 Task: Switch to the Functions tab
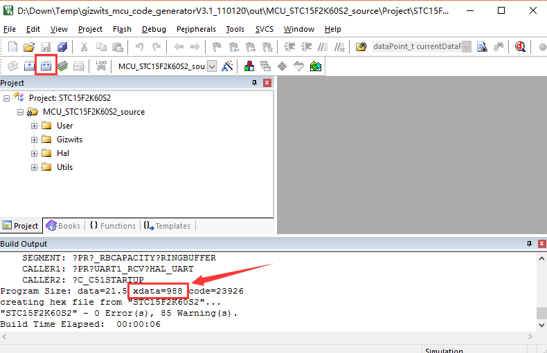pyautogui.click(x=112, y=226)
